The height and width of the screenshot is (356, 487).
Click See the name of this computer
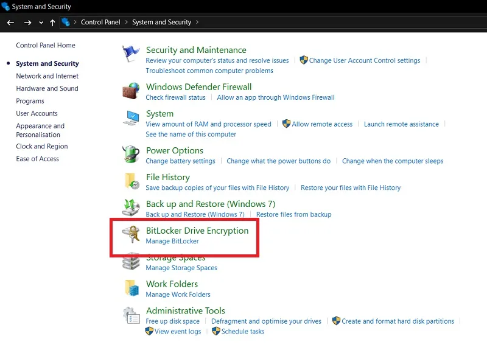click(191, 134)
